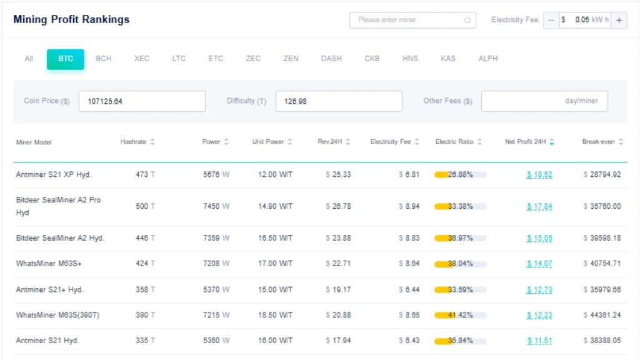Sort by Break-even column arrows

click(621, 142)
